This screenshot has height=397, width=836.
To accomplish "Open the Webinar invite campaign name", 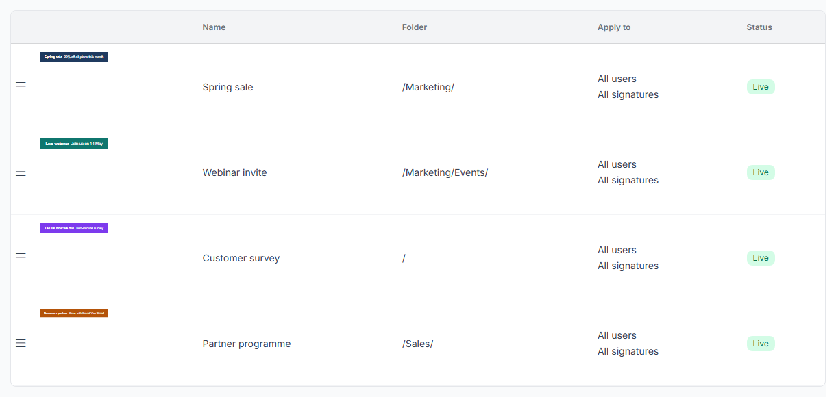I will pos(234,172).
